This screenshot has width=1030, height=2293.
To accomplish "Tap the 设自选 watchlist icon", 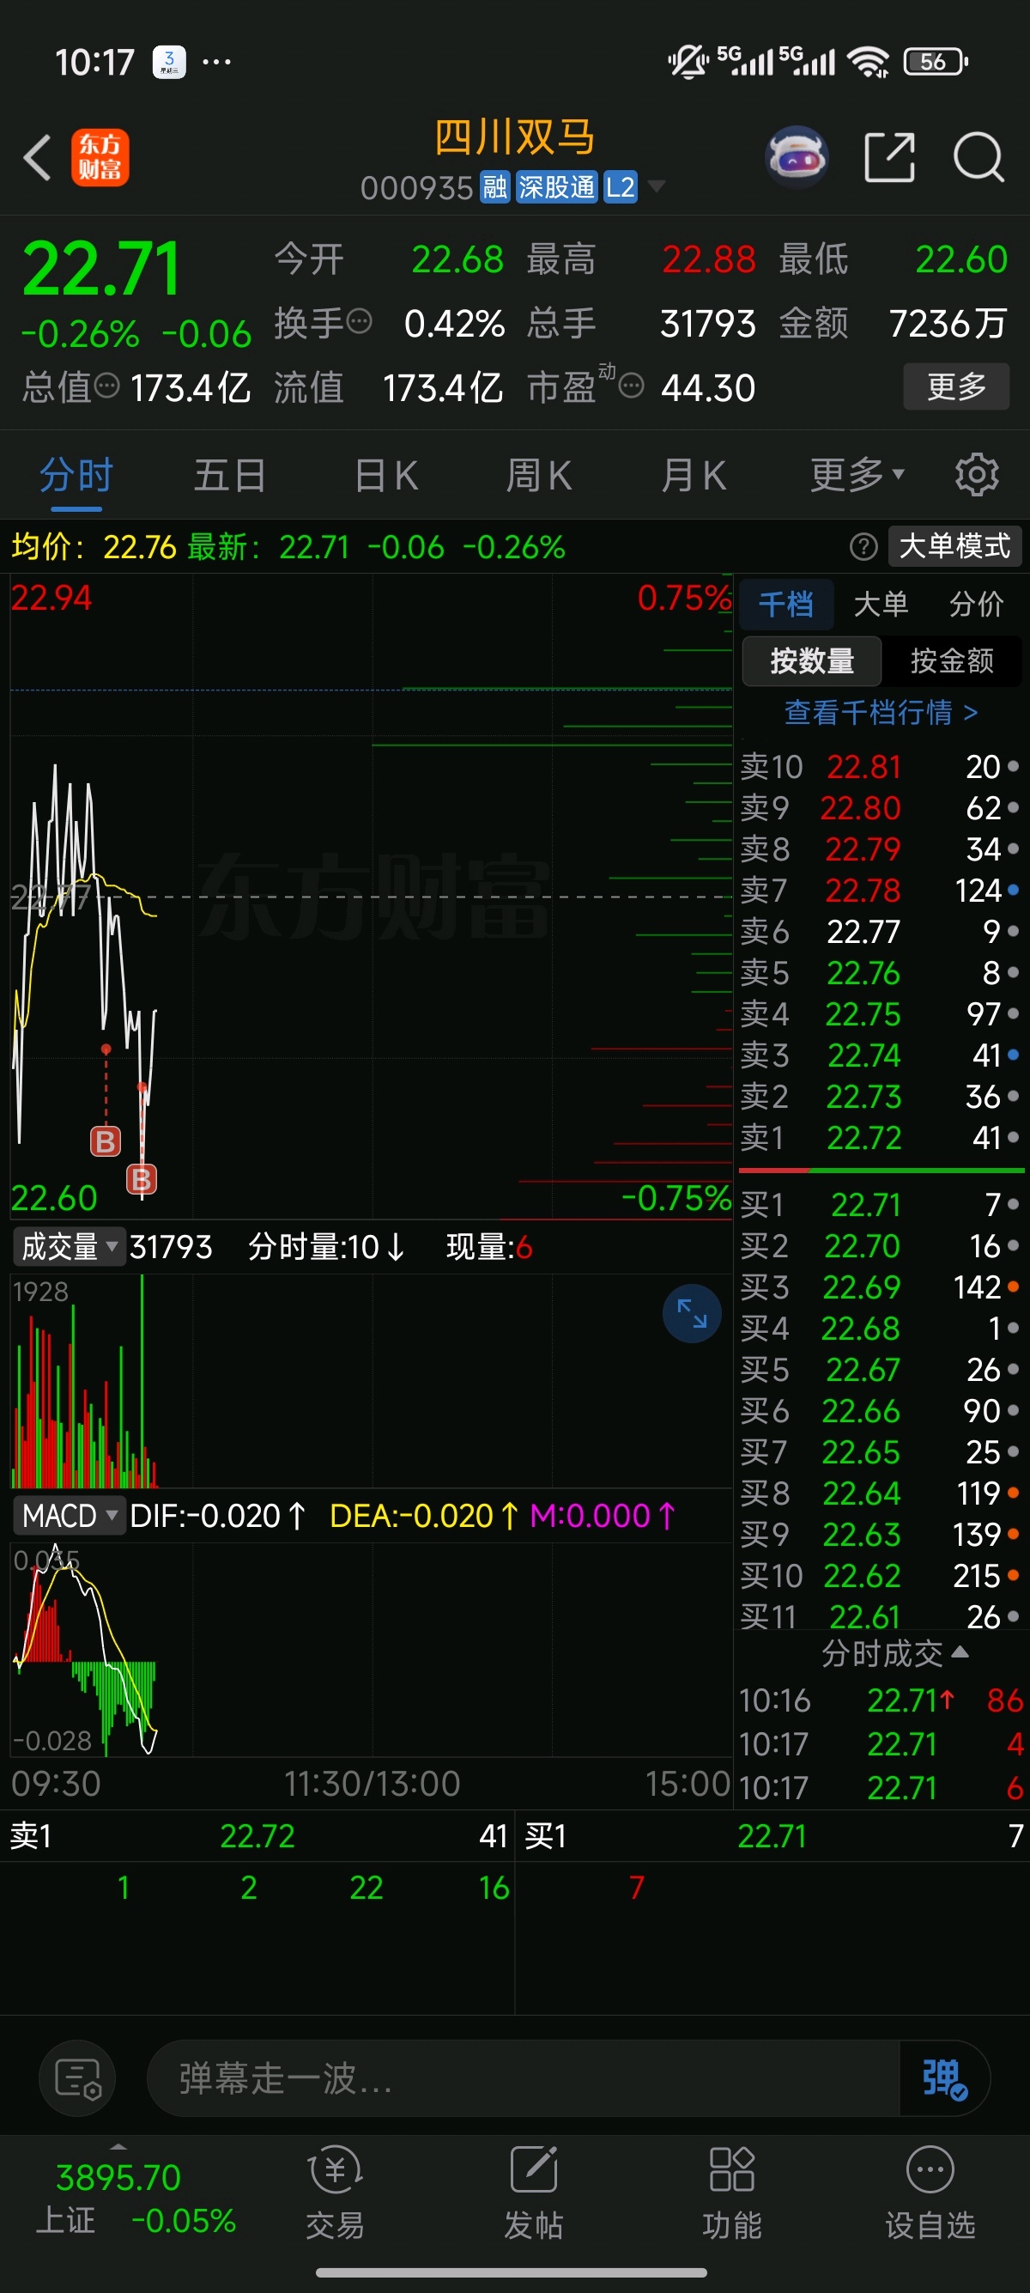I will (930, 2193).
